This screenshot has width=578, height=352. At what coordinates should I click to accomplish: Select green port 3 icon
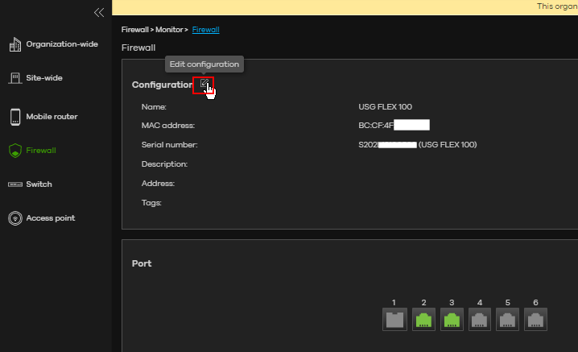[451, 320]
